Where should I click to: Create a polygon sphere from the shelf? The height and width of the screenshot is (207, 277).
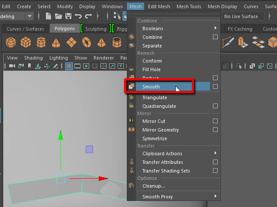tap(11, 43)
